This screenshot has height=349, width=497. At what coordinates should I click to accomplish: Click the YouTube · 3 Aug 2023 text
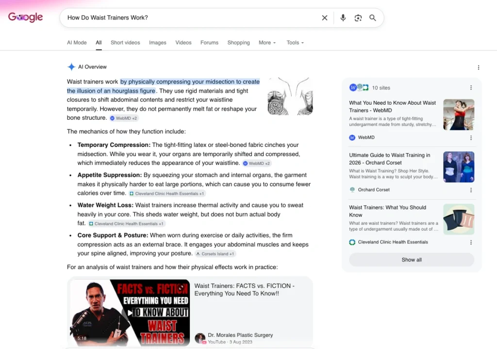tap(230, 342)
